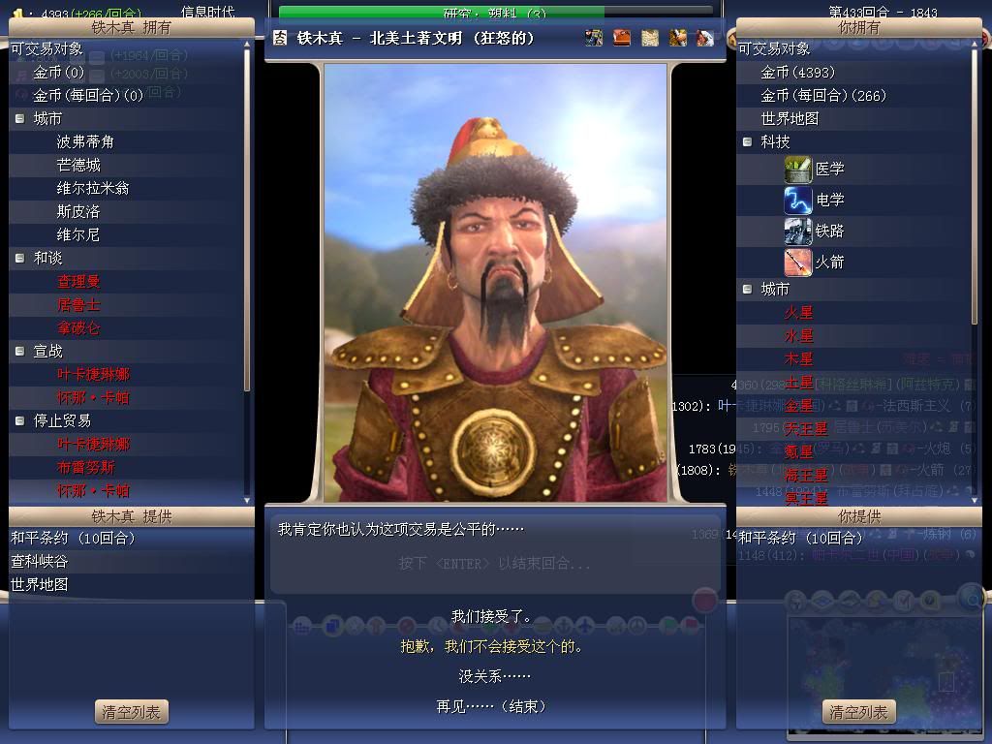Click the plastics research progress bar at top
Screen dimensions: 992x744
[495, 12]
